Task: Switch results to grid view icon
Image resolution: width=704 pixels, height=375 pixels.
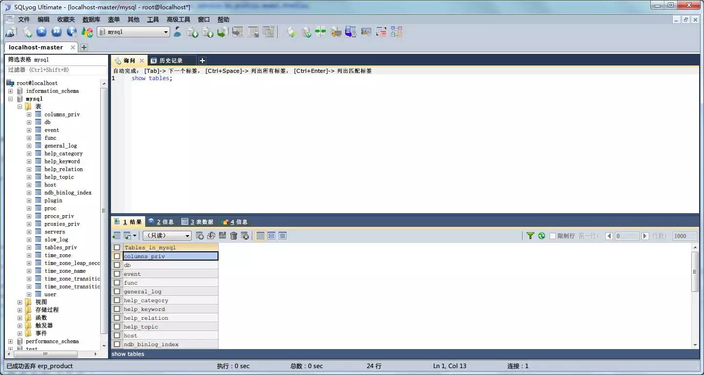Action: (261, 236)
